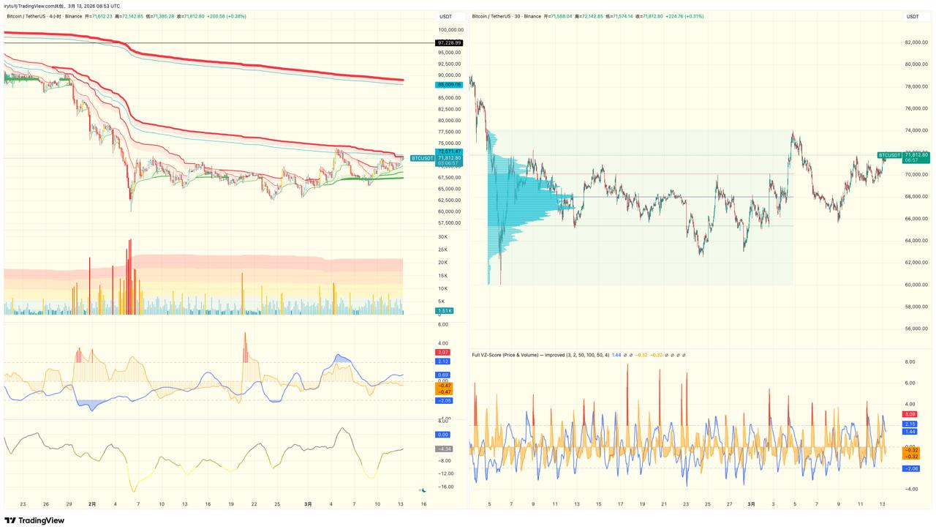Click the black 97,228.99 price label
The image size is (936, 532).
pos(449,43)
